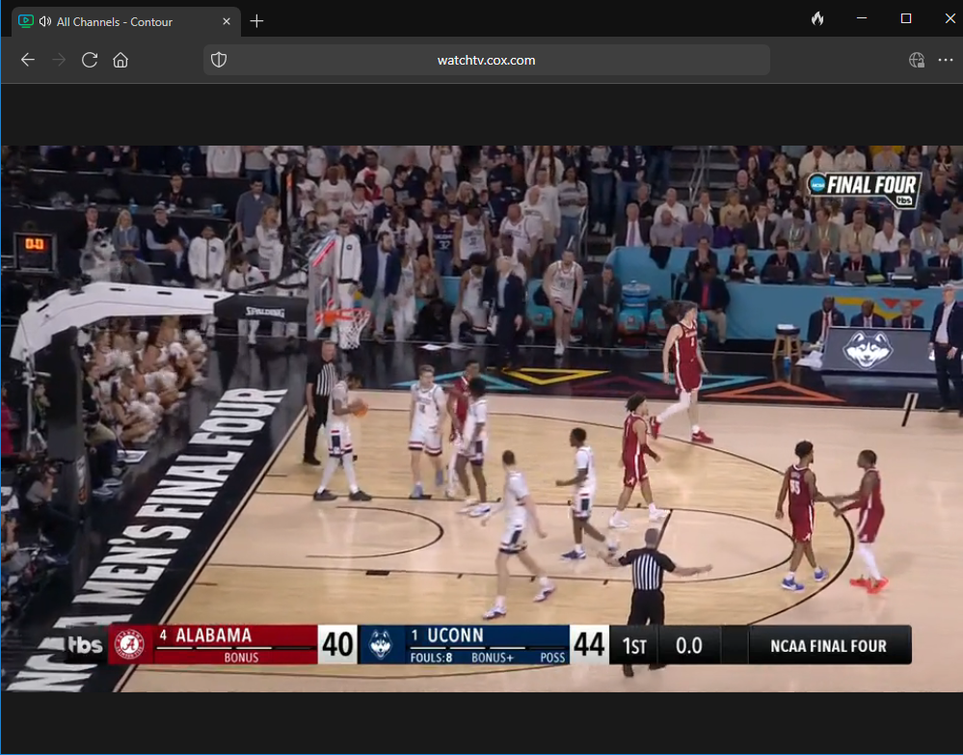Mute tab audio via speaker icon
This screenshot has width=963, height=755.
click(x=45, y=21)
